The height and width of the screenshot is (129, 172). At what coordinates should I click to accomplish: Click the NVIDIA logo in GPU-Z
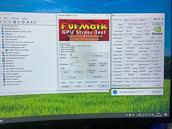157,31
